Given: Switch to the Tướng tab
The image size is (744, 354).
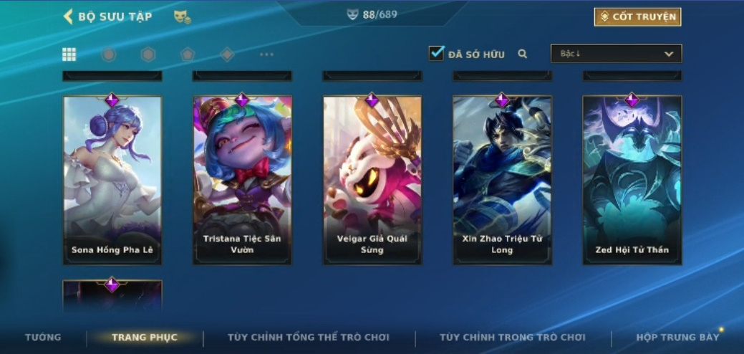Looking at the screenshot, I should [43, 338].
